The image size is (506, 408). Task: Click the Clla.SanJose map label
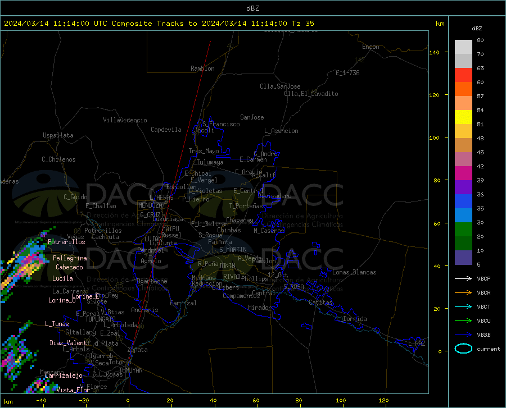pos(280,86)
